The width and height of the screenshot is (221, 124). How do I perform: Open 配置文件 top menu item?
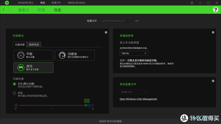pyautogui.click(x=56, y=3)
